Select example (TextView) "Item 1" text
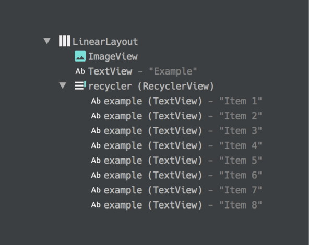This screenshot has height=245, width=309. point(183,101)
